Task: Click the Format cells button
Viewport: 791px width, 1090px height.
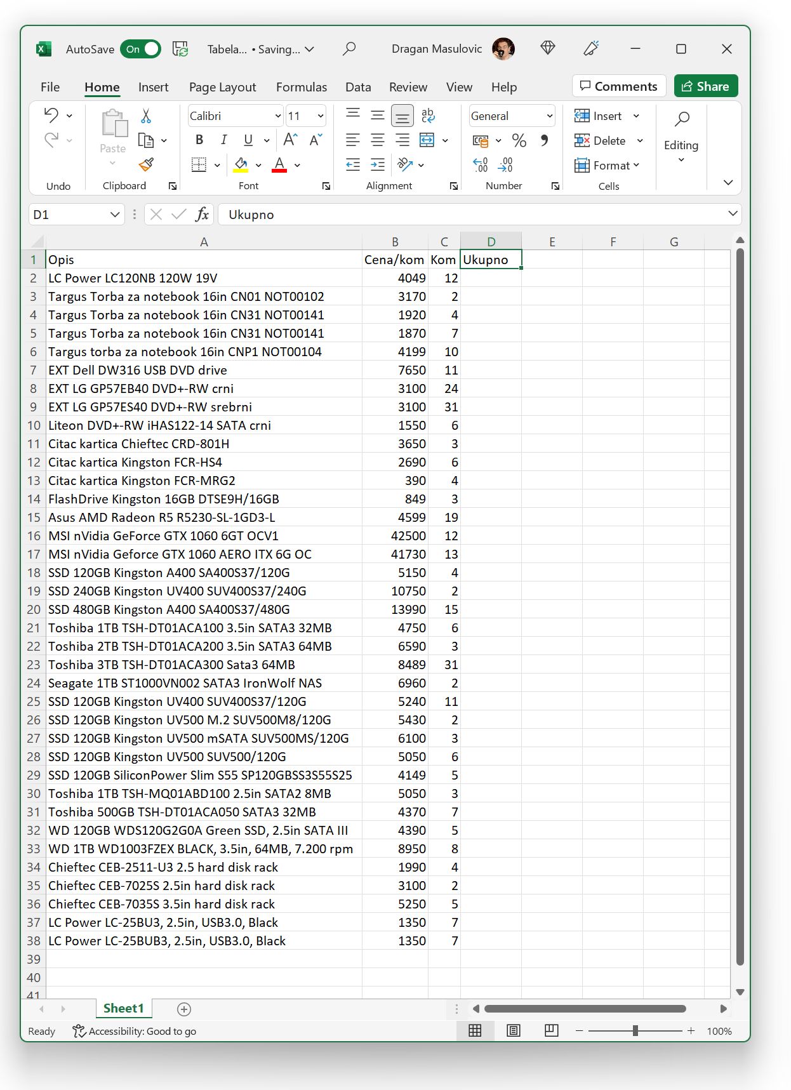Action: click(606, 166)
